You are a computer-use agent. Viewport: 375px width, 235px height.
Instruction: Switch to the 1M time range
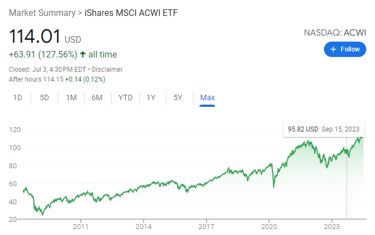tap(71, 98)
